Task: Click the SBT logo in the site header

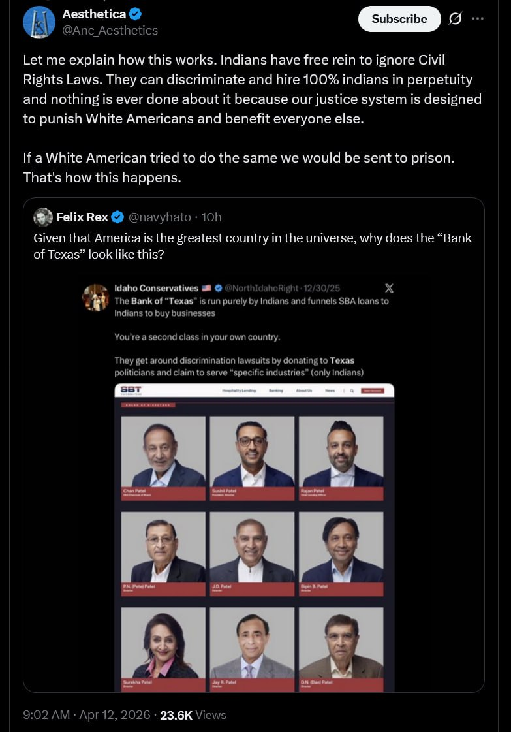Action: point(131,390)
